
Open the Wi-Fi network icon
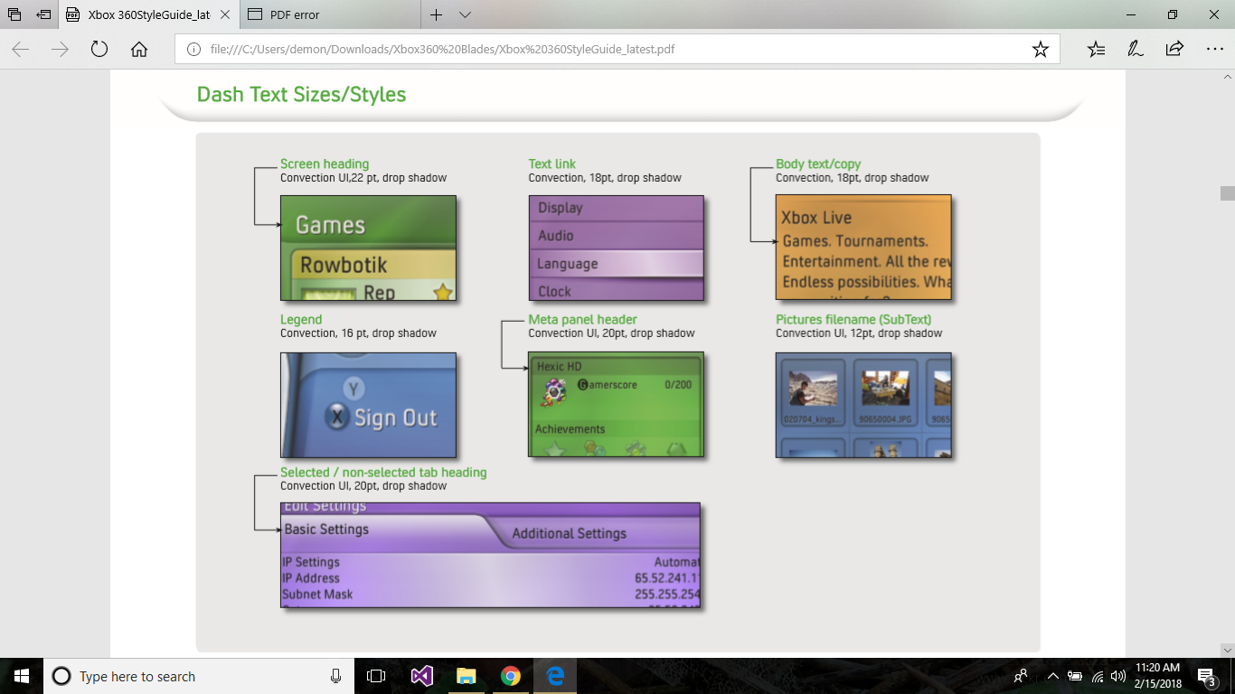click(x=1098, y=676)
